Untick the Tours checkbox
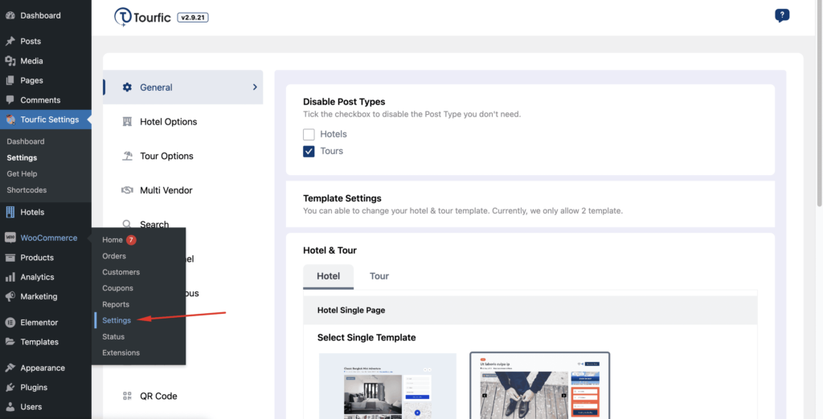Screen dimensions: 823x419 (309, 151)
